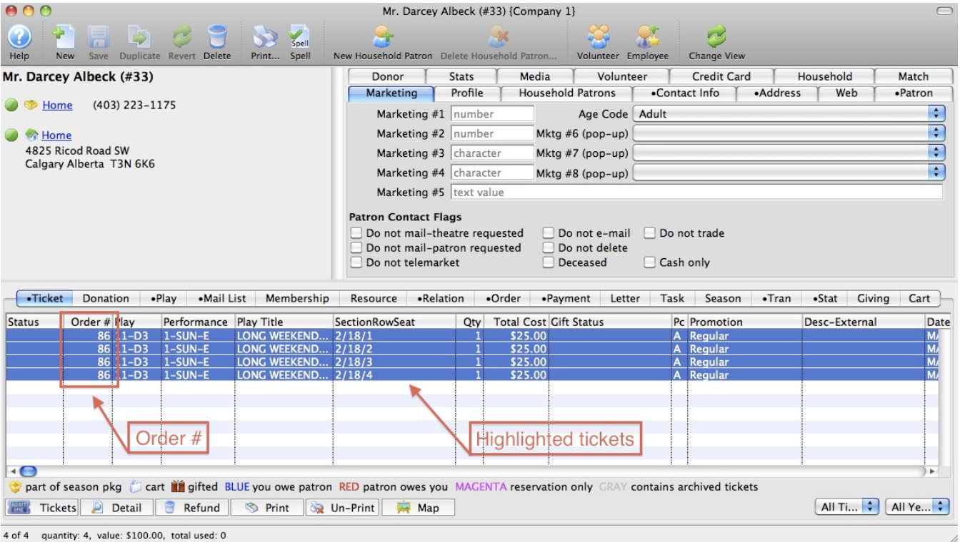Open the seat Map button
The width and height of the screenshot is (960, 542).
pyautogui.click(x=419, y=508)
